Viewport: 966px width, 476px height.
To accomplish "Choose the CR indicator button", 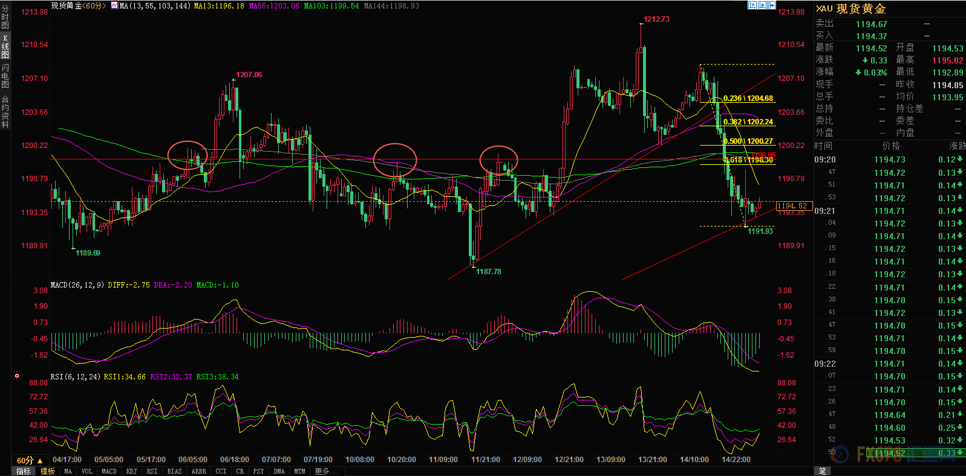I will coord(240,471).
